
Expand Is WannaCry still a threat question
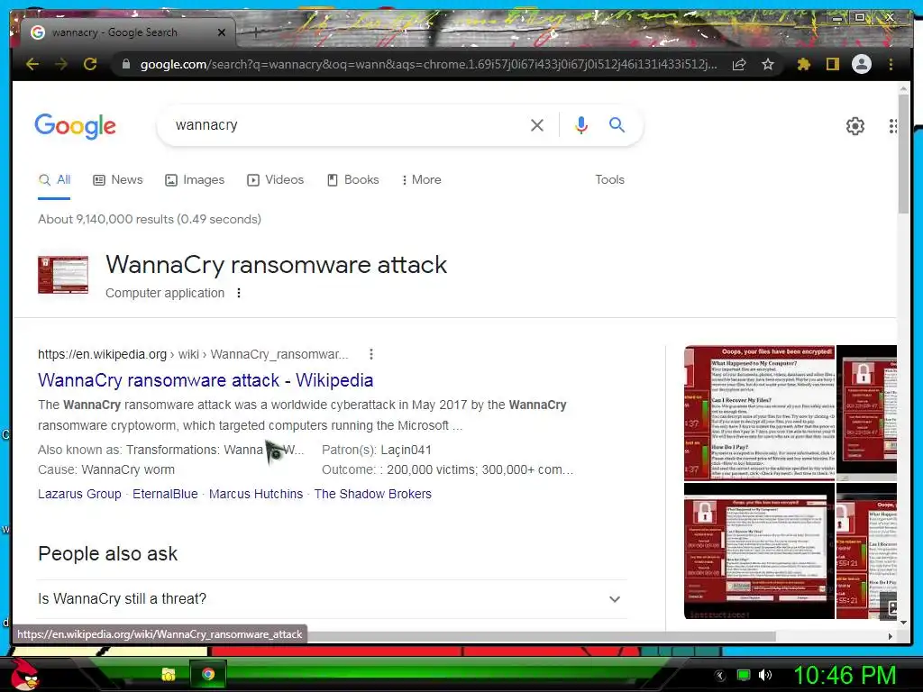tap(332, 599)
